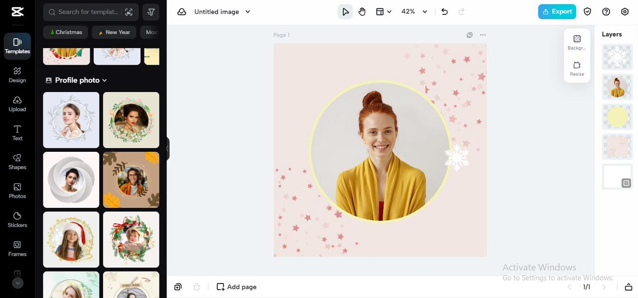Select the white background layer thumbnail
The width and height of the screenshot is (638, 298).
click(617, 177)
